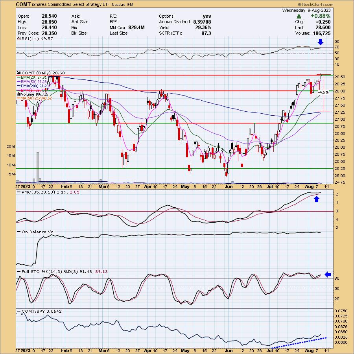This screenshot has height=354, width=354.
Task: Click the Jun label on bottom date axis
Action: point(229,350)
